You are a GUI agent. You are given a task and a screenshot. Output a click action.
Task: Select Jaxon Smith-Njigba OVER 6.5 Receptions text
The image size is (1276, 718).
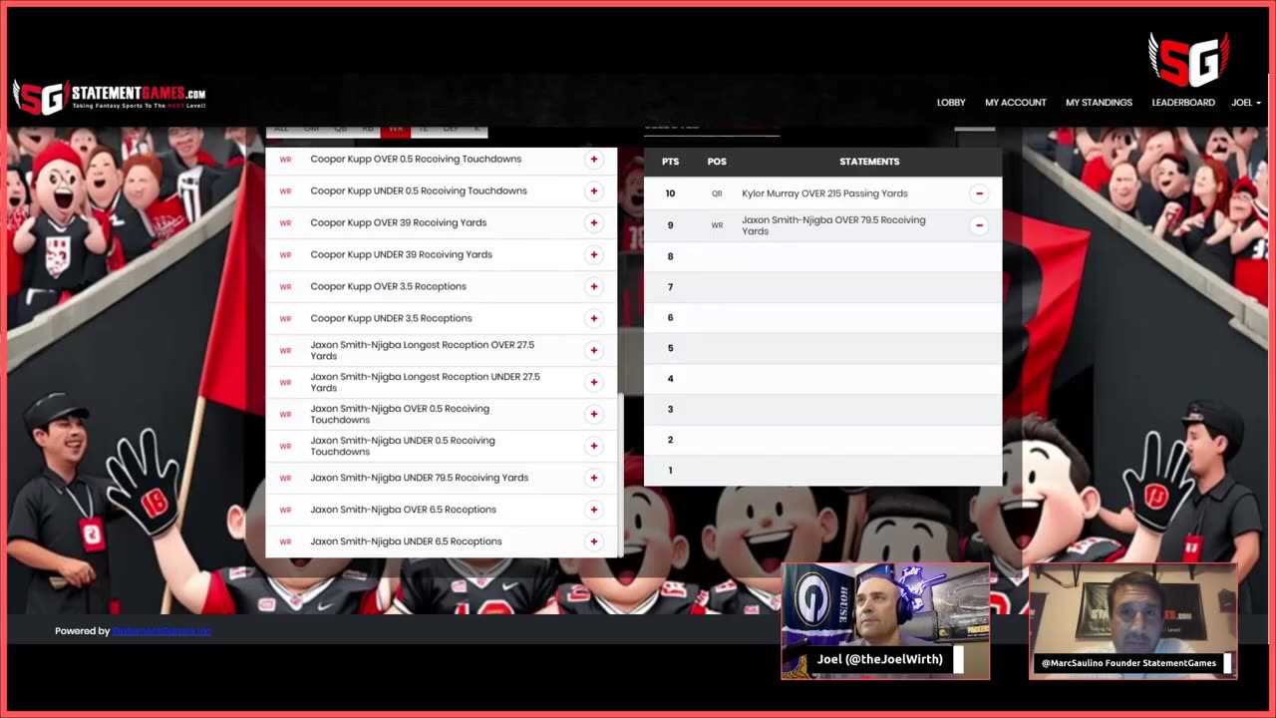coord(403,511)
